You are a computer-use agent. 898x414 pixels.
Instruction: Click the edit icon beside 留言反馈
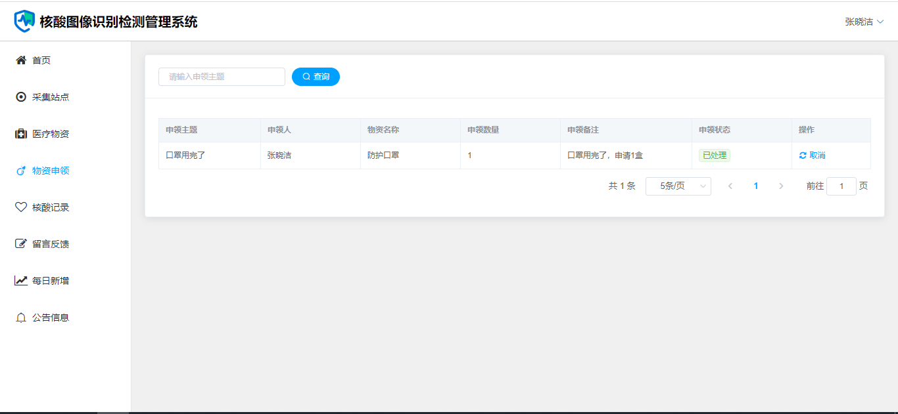pos(21,244)
